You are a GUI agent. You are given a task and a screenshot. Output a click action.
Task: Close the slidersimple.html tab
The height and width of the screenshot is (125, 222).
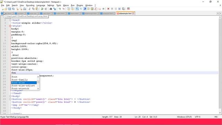[133, 14]
